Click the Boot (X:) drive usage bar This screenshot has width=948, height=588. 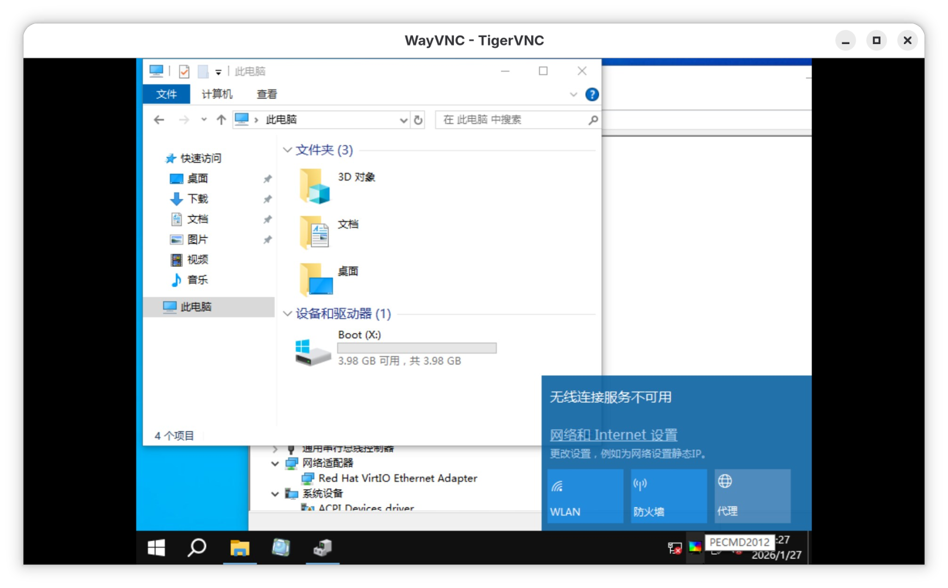coord(417,348)
